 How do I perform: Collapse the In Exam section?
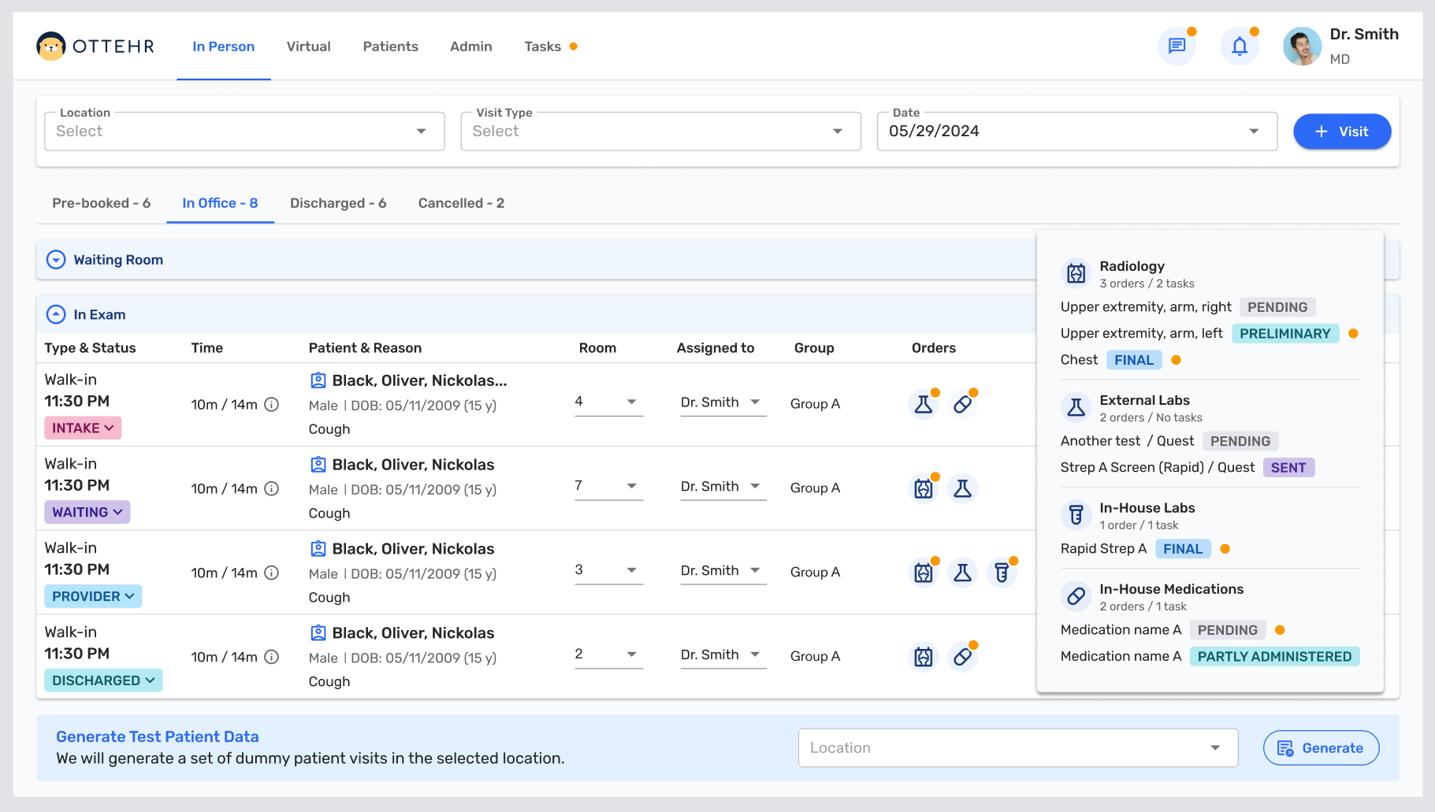point(56,315)
